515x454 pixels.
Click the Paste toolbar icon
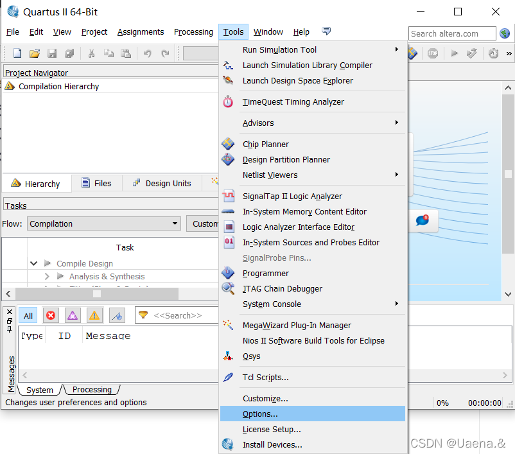point(126,53)
